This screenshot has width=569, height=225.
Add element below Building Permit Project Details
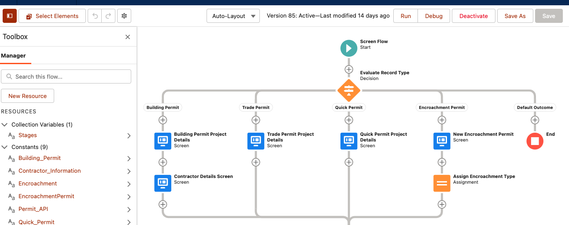pyautogui.click(x=163, y=162)
